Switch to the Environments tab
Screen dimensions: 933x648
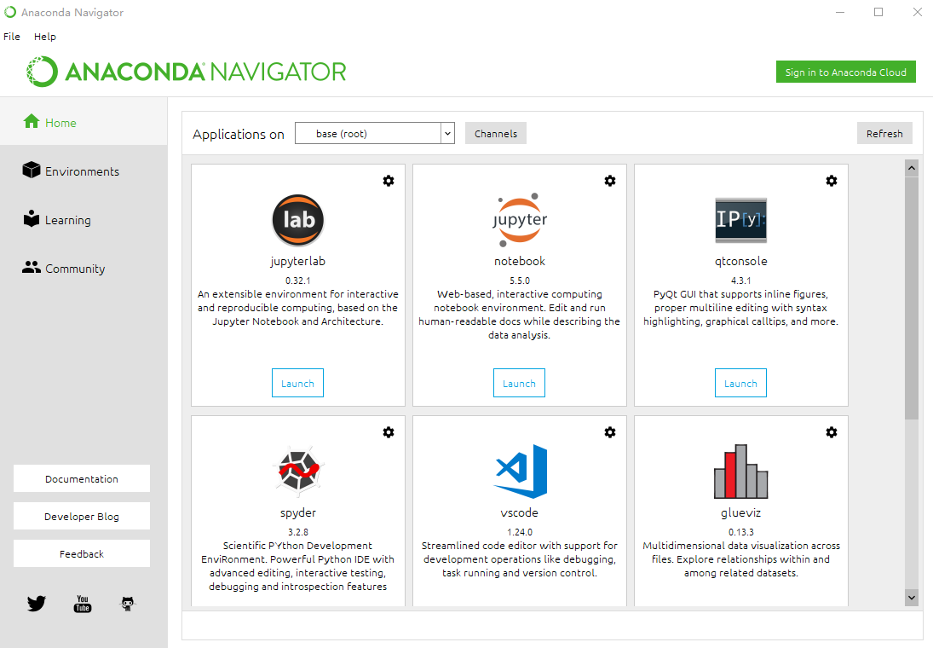click(x=84, y=171)
